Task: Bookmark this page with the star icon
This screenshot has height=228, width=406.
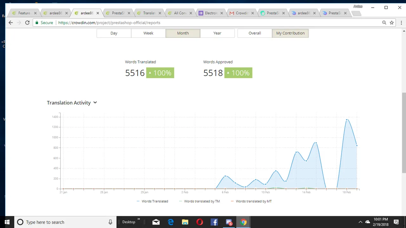Action: tap(392, 22)
